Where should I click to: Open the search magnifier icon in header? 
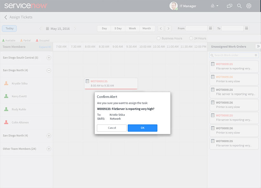pos(239,6)
